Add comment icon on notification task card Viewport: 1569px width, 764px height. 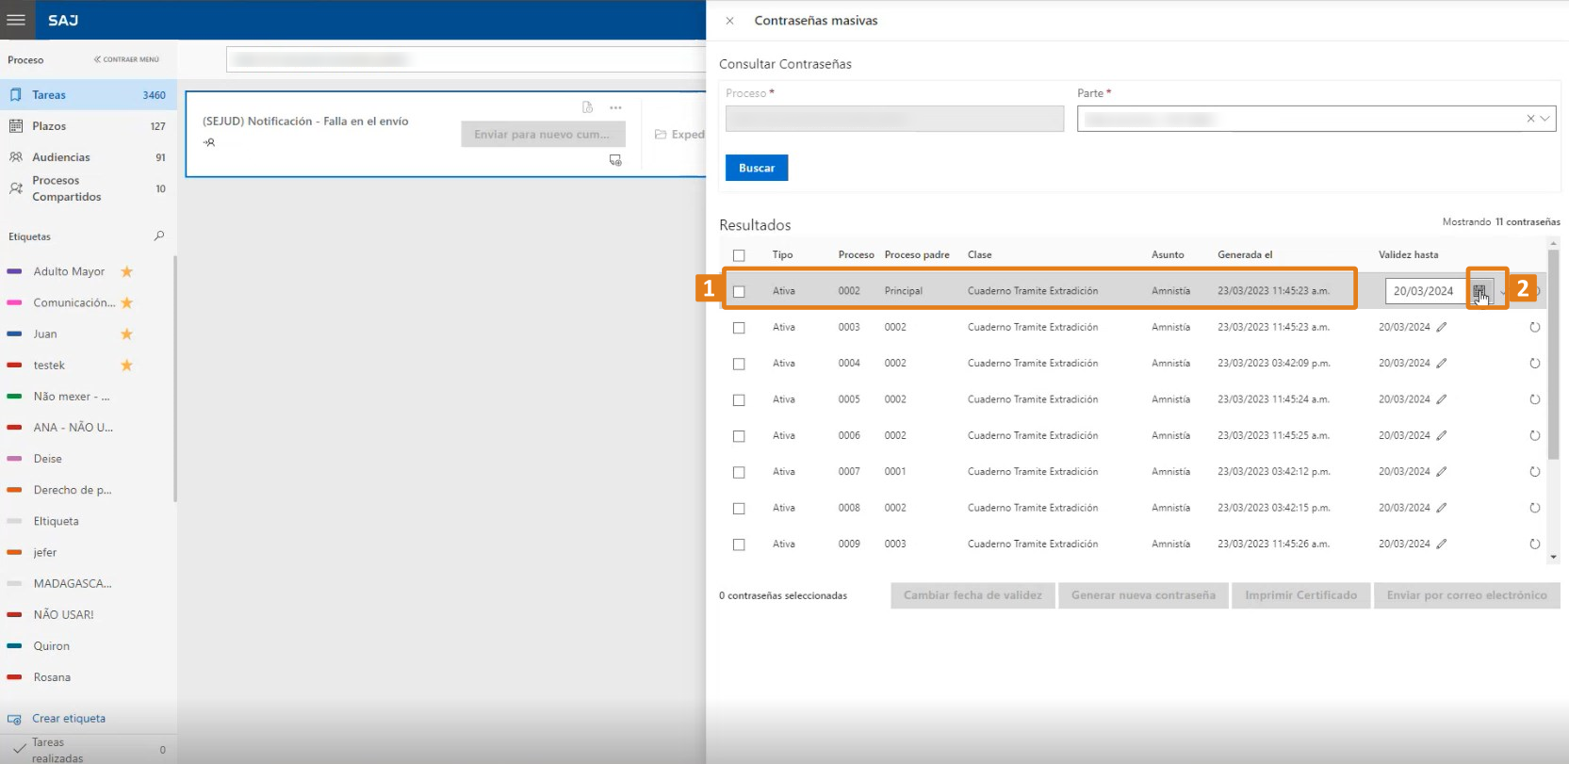615,160
